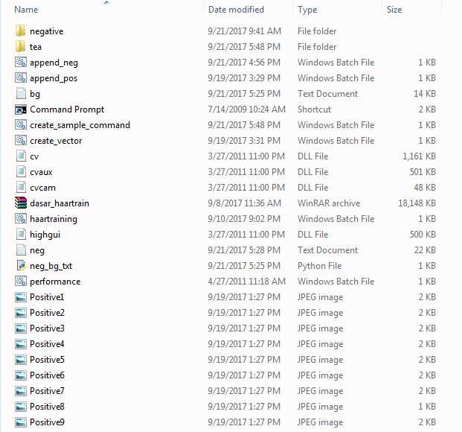
Task: Select the Positive6 JPEG image icon
Action: coord(21,375)
